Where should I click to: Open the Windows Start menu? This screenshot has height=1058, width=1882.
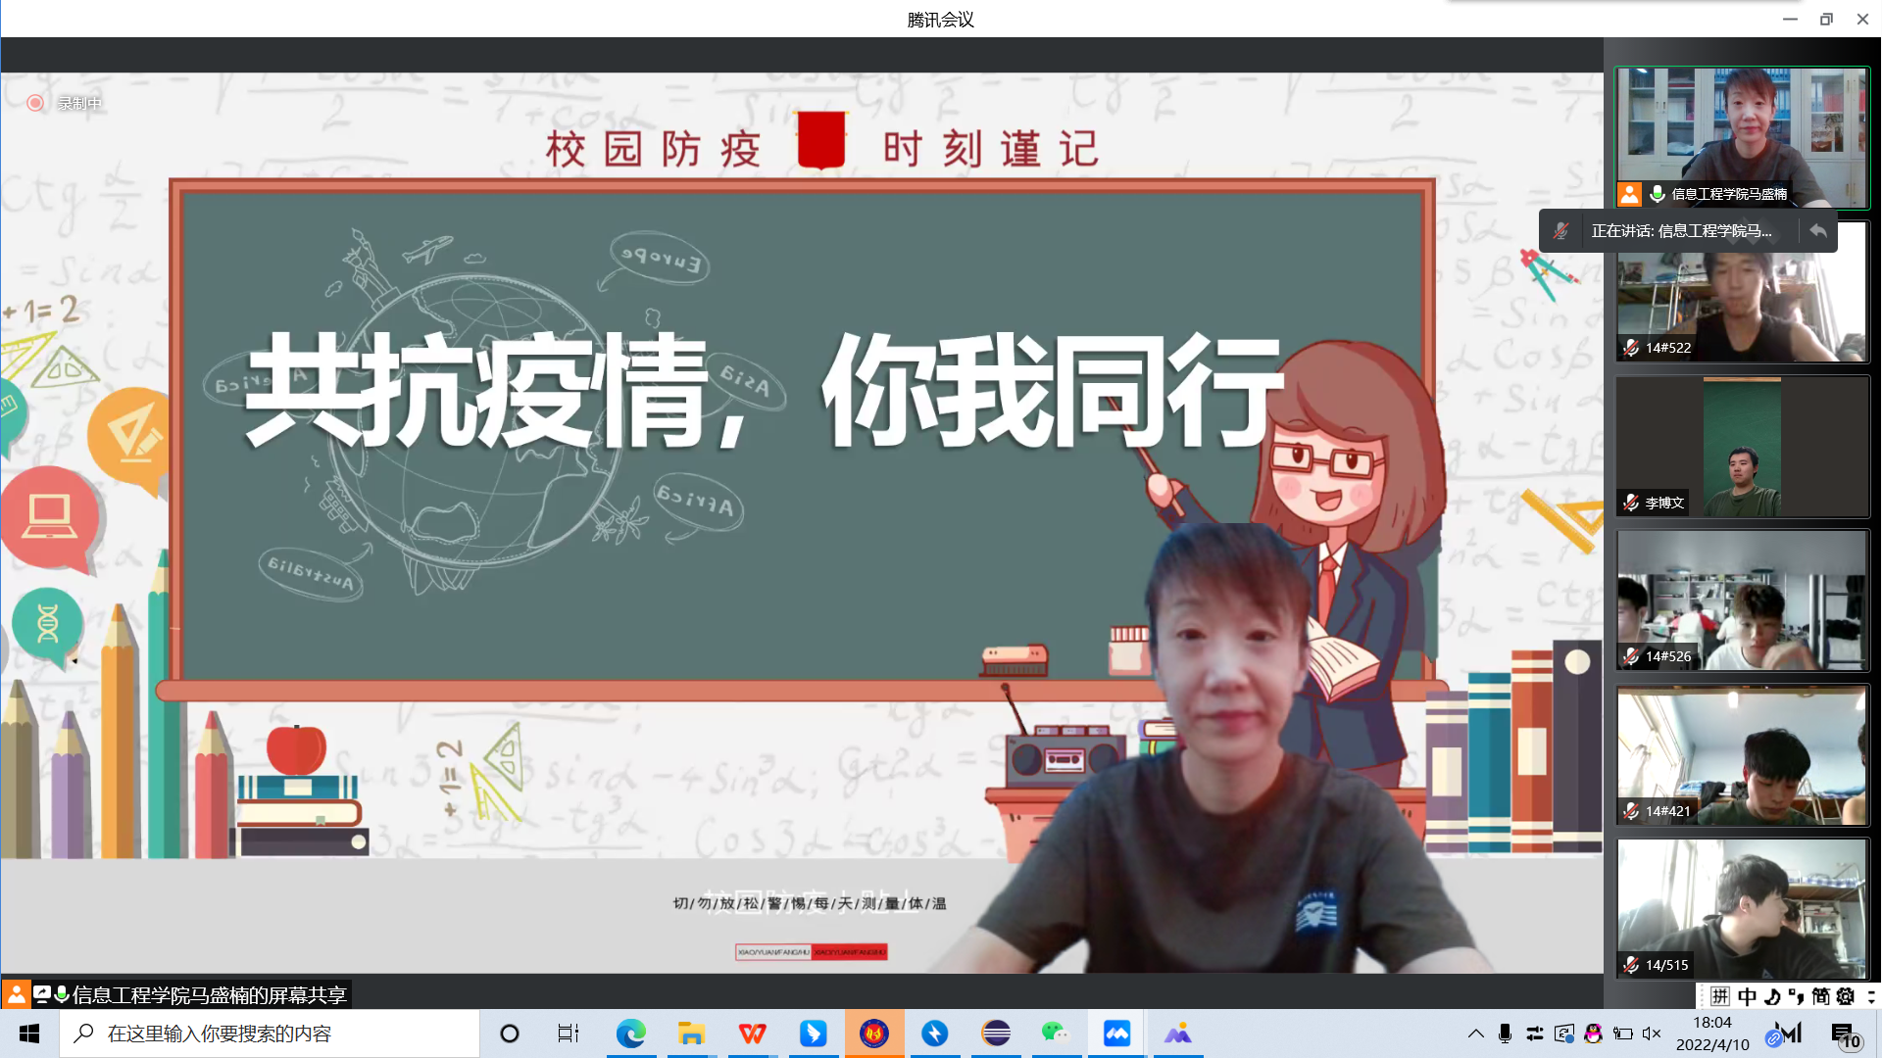coord(29,1034)
